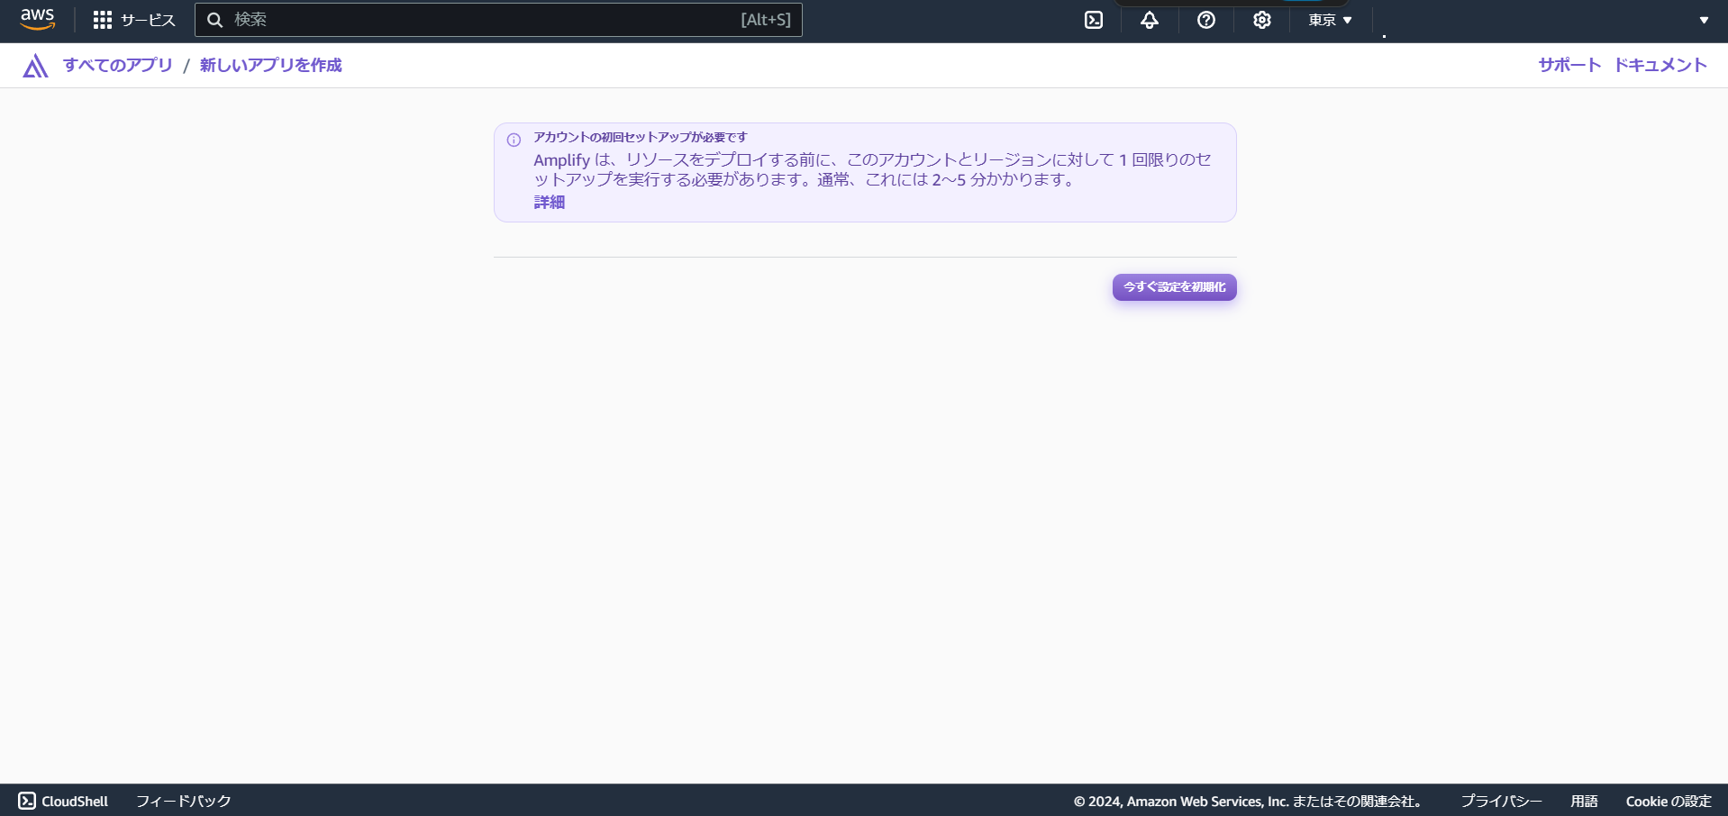
Task: Open CloudShell in footer
Action: (63, 801)
